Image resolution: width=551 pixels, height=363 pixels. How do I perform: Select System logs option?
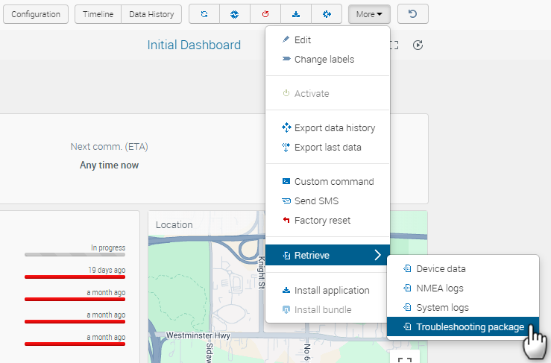point(442,307)
